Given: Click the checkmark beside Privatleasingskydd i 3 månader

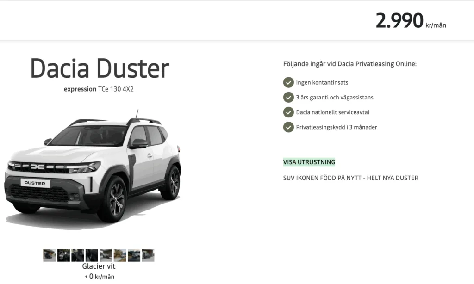Looking at the screenshot, I should pyautogui.click(x=288, y=127).
